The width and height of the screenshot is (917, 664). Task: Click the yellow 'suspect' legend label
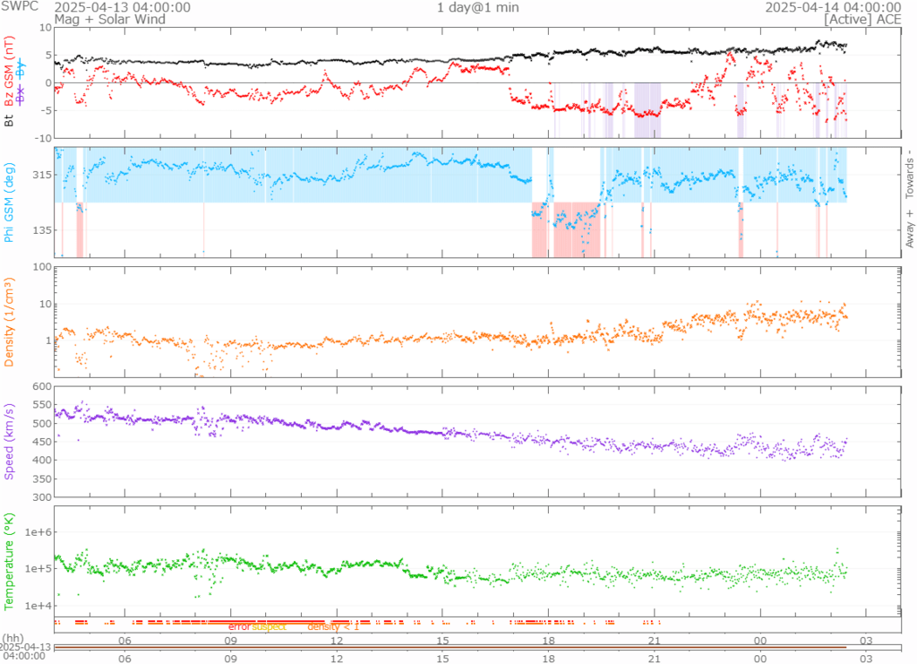point(269,626)
